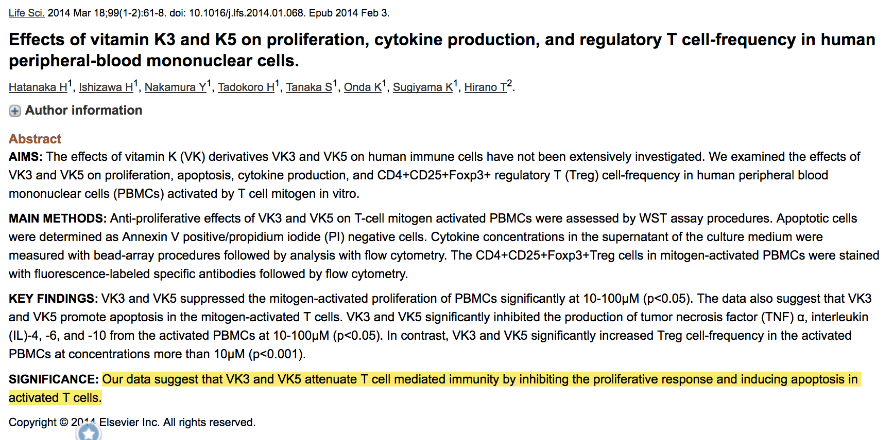This screenshot has width=893, height=440.
Task: Click author Ishizawa H link
Action: click(106, 87)
